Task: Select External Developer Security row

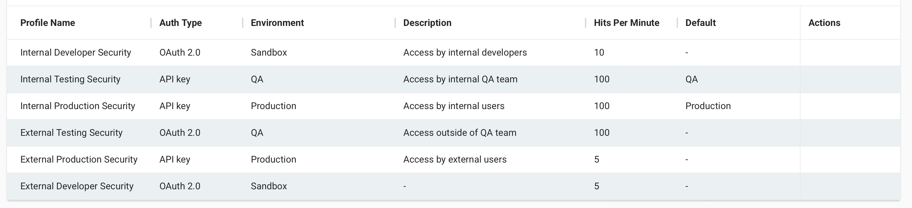Action: tap(77, 186)
